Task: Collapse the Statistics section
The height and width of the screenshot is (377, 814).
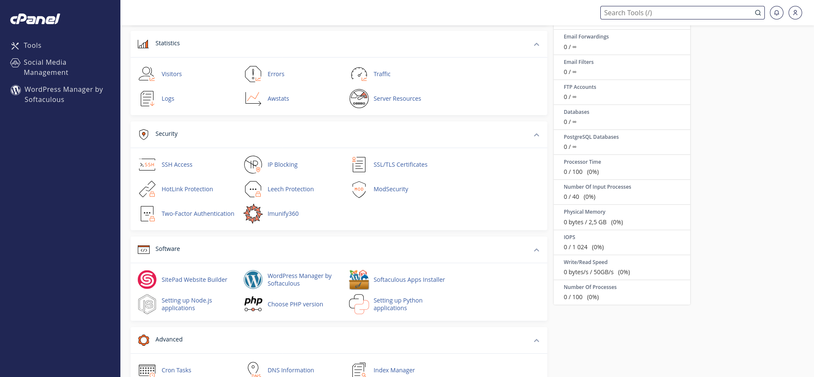Action: (536, 44)
